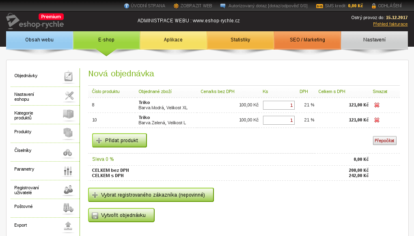Delete the Triko Modrá XL row via red X
This screenshot has height=236, width=414.
coord(377,105)
